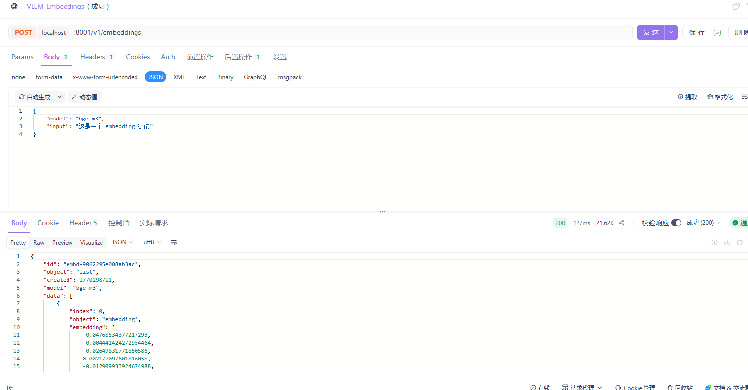Select the form-data body type

pos(49,77)
